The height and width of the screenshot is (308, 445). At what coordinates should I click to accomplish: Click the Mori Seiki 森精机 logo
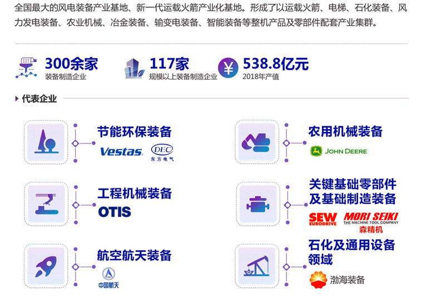pyautogui.click(x=371, y=222)
